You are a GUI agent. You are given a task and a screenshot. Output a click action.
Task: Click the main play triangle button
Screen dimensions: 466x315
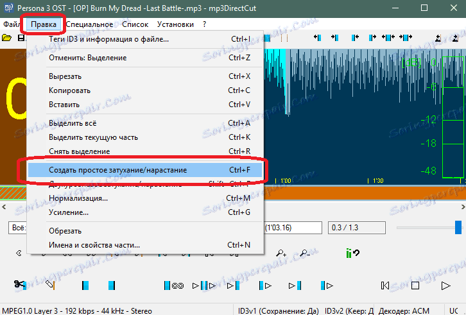coord(445,285)
